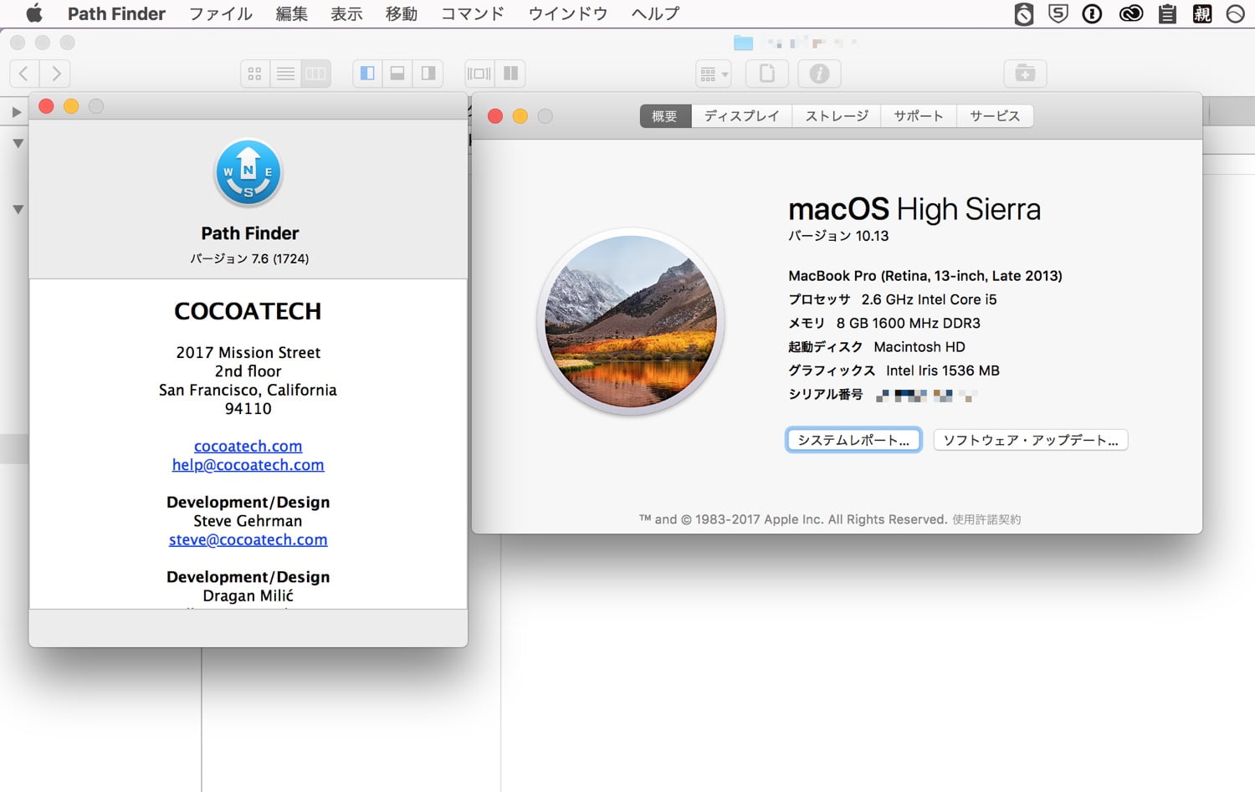The width and height of the screenshot is (1255, 792).
Task: Switch to the サービス tab
Action: [995, 116]
